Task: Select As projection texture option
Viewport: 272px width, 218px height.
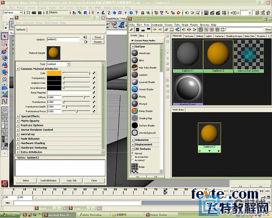Action: coord(133,157)
